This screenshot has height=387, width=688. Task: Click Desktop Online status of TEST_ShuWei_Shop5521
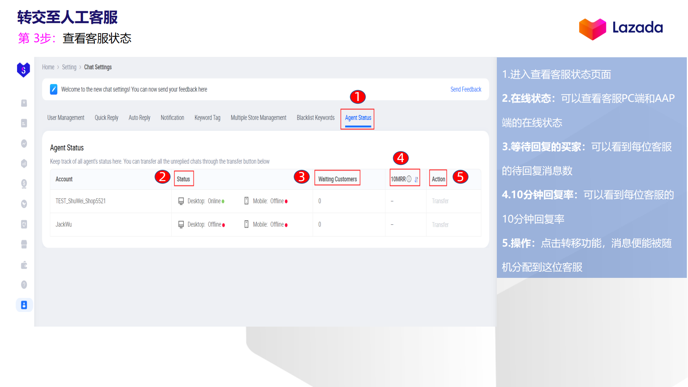[206, 201]
